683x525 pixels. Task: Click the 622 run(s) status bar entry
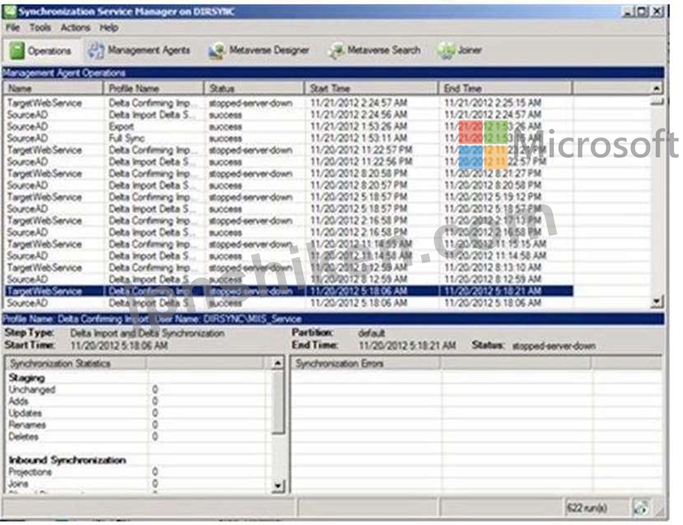click(586, 508)
